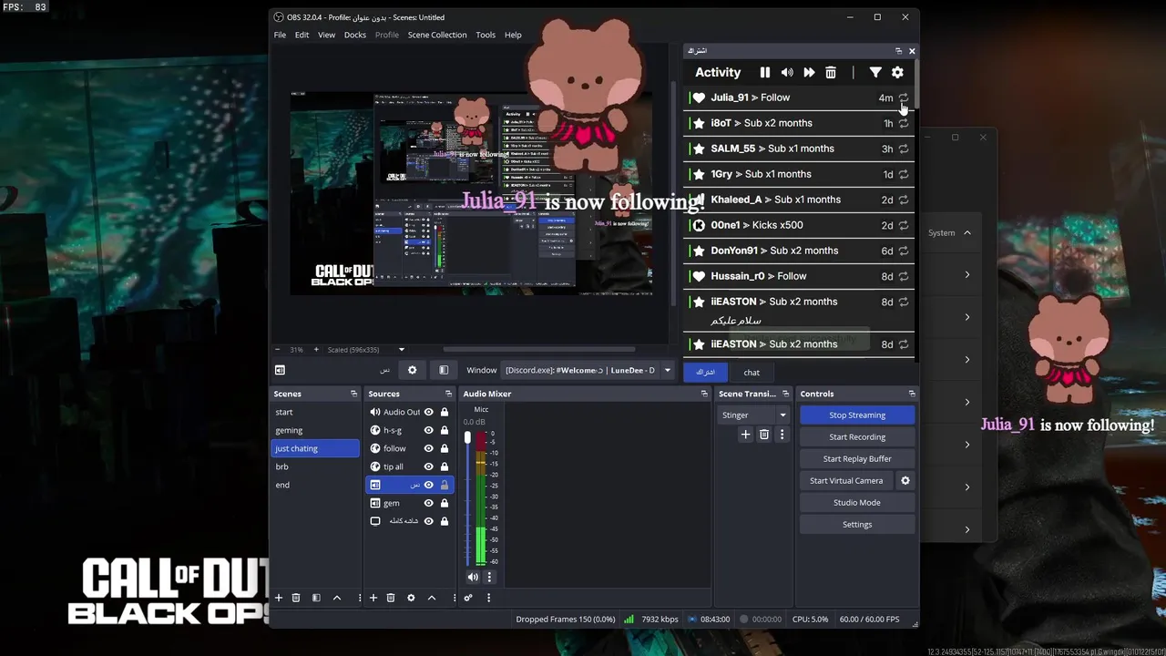Mute the Micc audio channel
The height and width of the screenshot is (656, 1166).
pyautogui.click(x=473, y=577)
